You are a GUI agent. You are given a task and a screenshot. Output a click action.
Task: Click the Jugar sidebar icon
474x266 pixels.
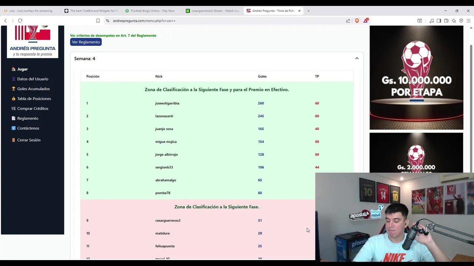(x=14, y=69)
